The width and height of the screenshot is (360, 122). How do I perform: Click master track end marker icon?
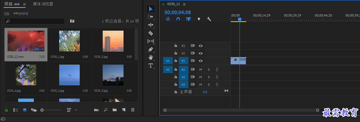tap(227, 91)
